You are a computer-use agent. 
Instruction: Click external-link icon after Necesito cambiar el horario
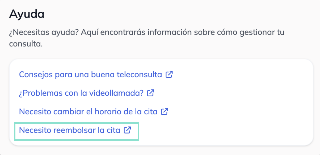click(x=165, y=111)
